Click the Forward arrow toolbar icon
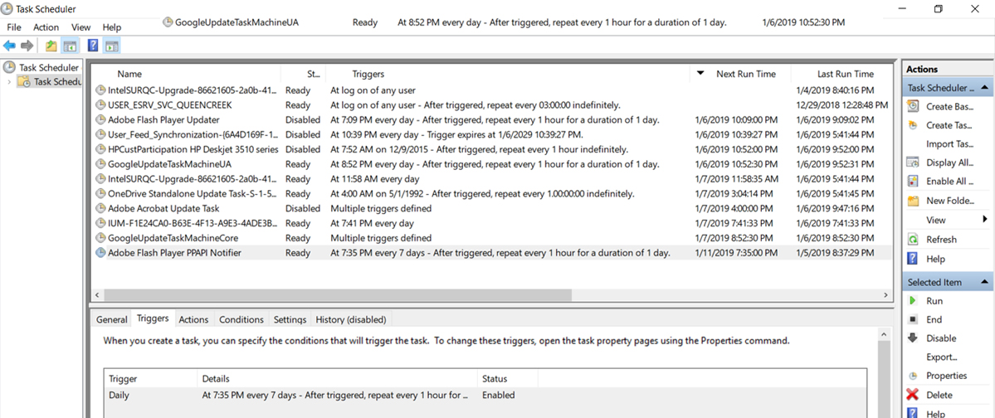 coord(27,46)
